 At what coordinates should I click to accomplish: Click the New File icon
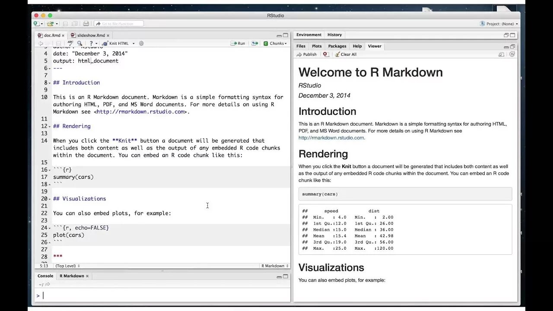click(x=37, y=24)
